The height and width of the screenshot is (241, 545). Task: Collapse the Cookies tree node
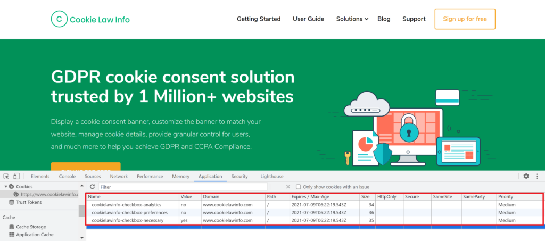(x=5, y=187)
